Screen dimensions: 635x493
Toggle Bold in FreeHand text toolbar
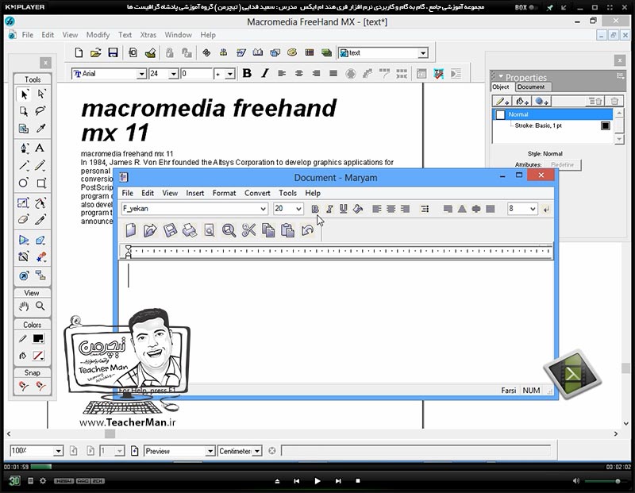point(247,73)
